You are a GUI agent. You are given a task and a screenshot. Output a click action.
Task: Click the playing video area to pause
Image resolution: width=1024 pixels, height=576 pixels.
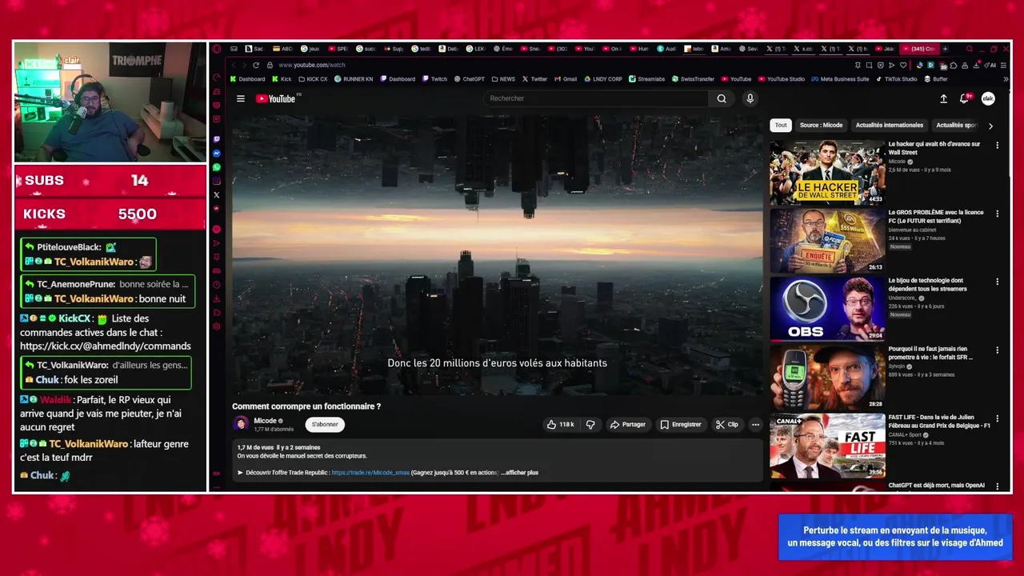pos(498,254)
